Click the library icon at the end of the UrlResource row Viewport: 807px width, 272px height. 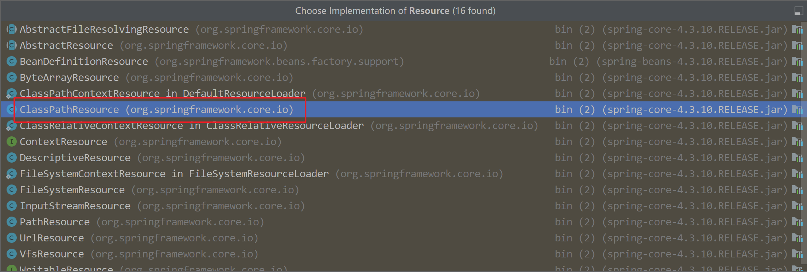tap(797, 238)
